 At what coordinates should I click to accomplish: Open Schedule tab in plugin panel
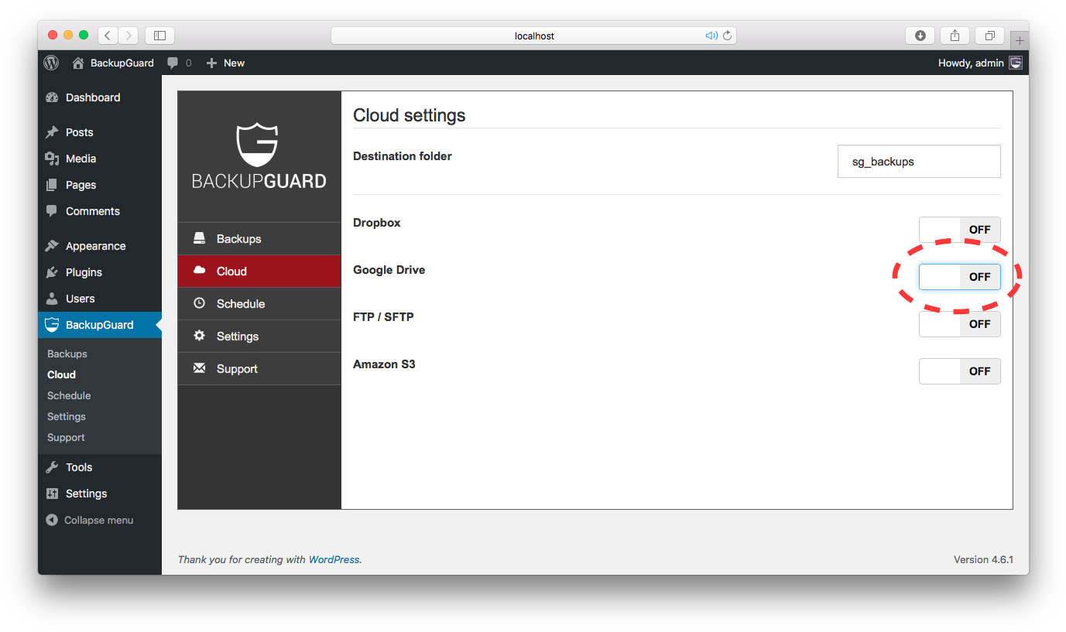point(259,304)
